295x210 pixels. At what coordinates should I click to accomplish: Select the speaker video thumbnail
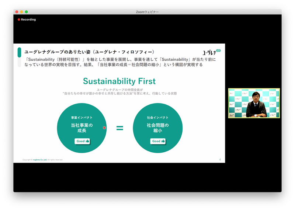coord(254,103)
